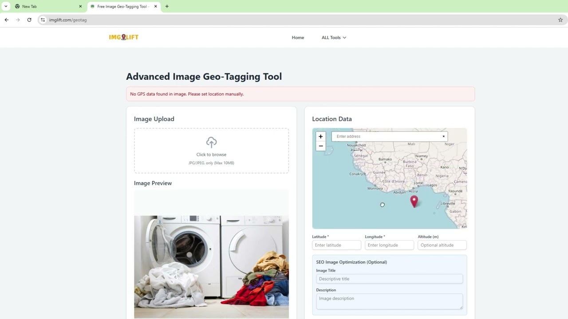Click the No GPS data found message
Viewport: 568px width, 319px height.
click(187, 94)
